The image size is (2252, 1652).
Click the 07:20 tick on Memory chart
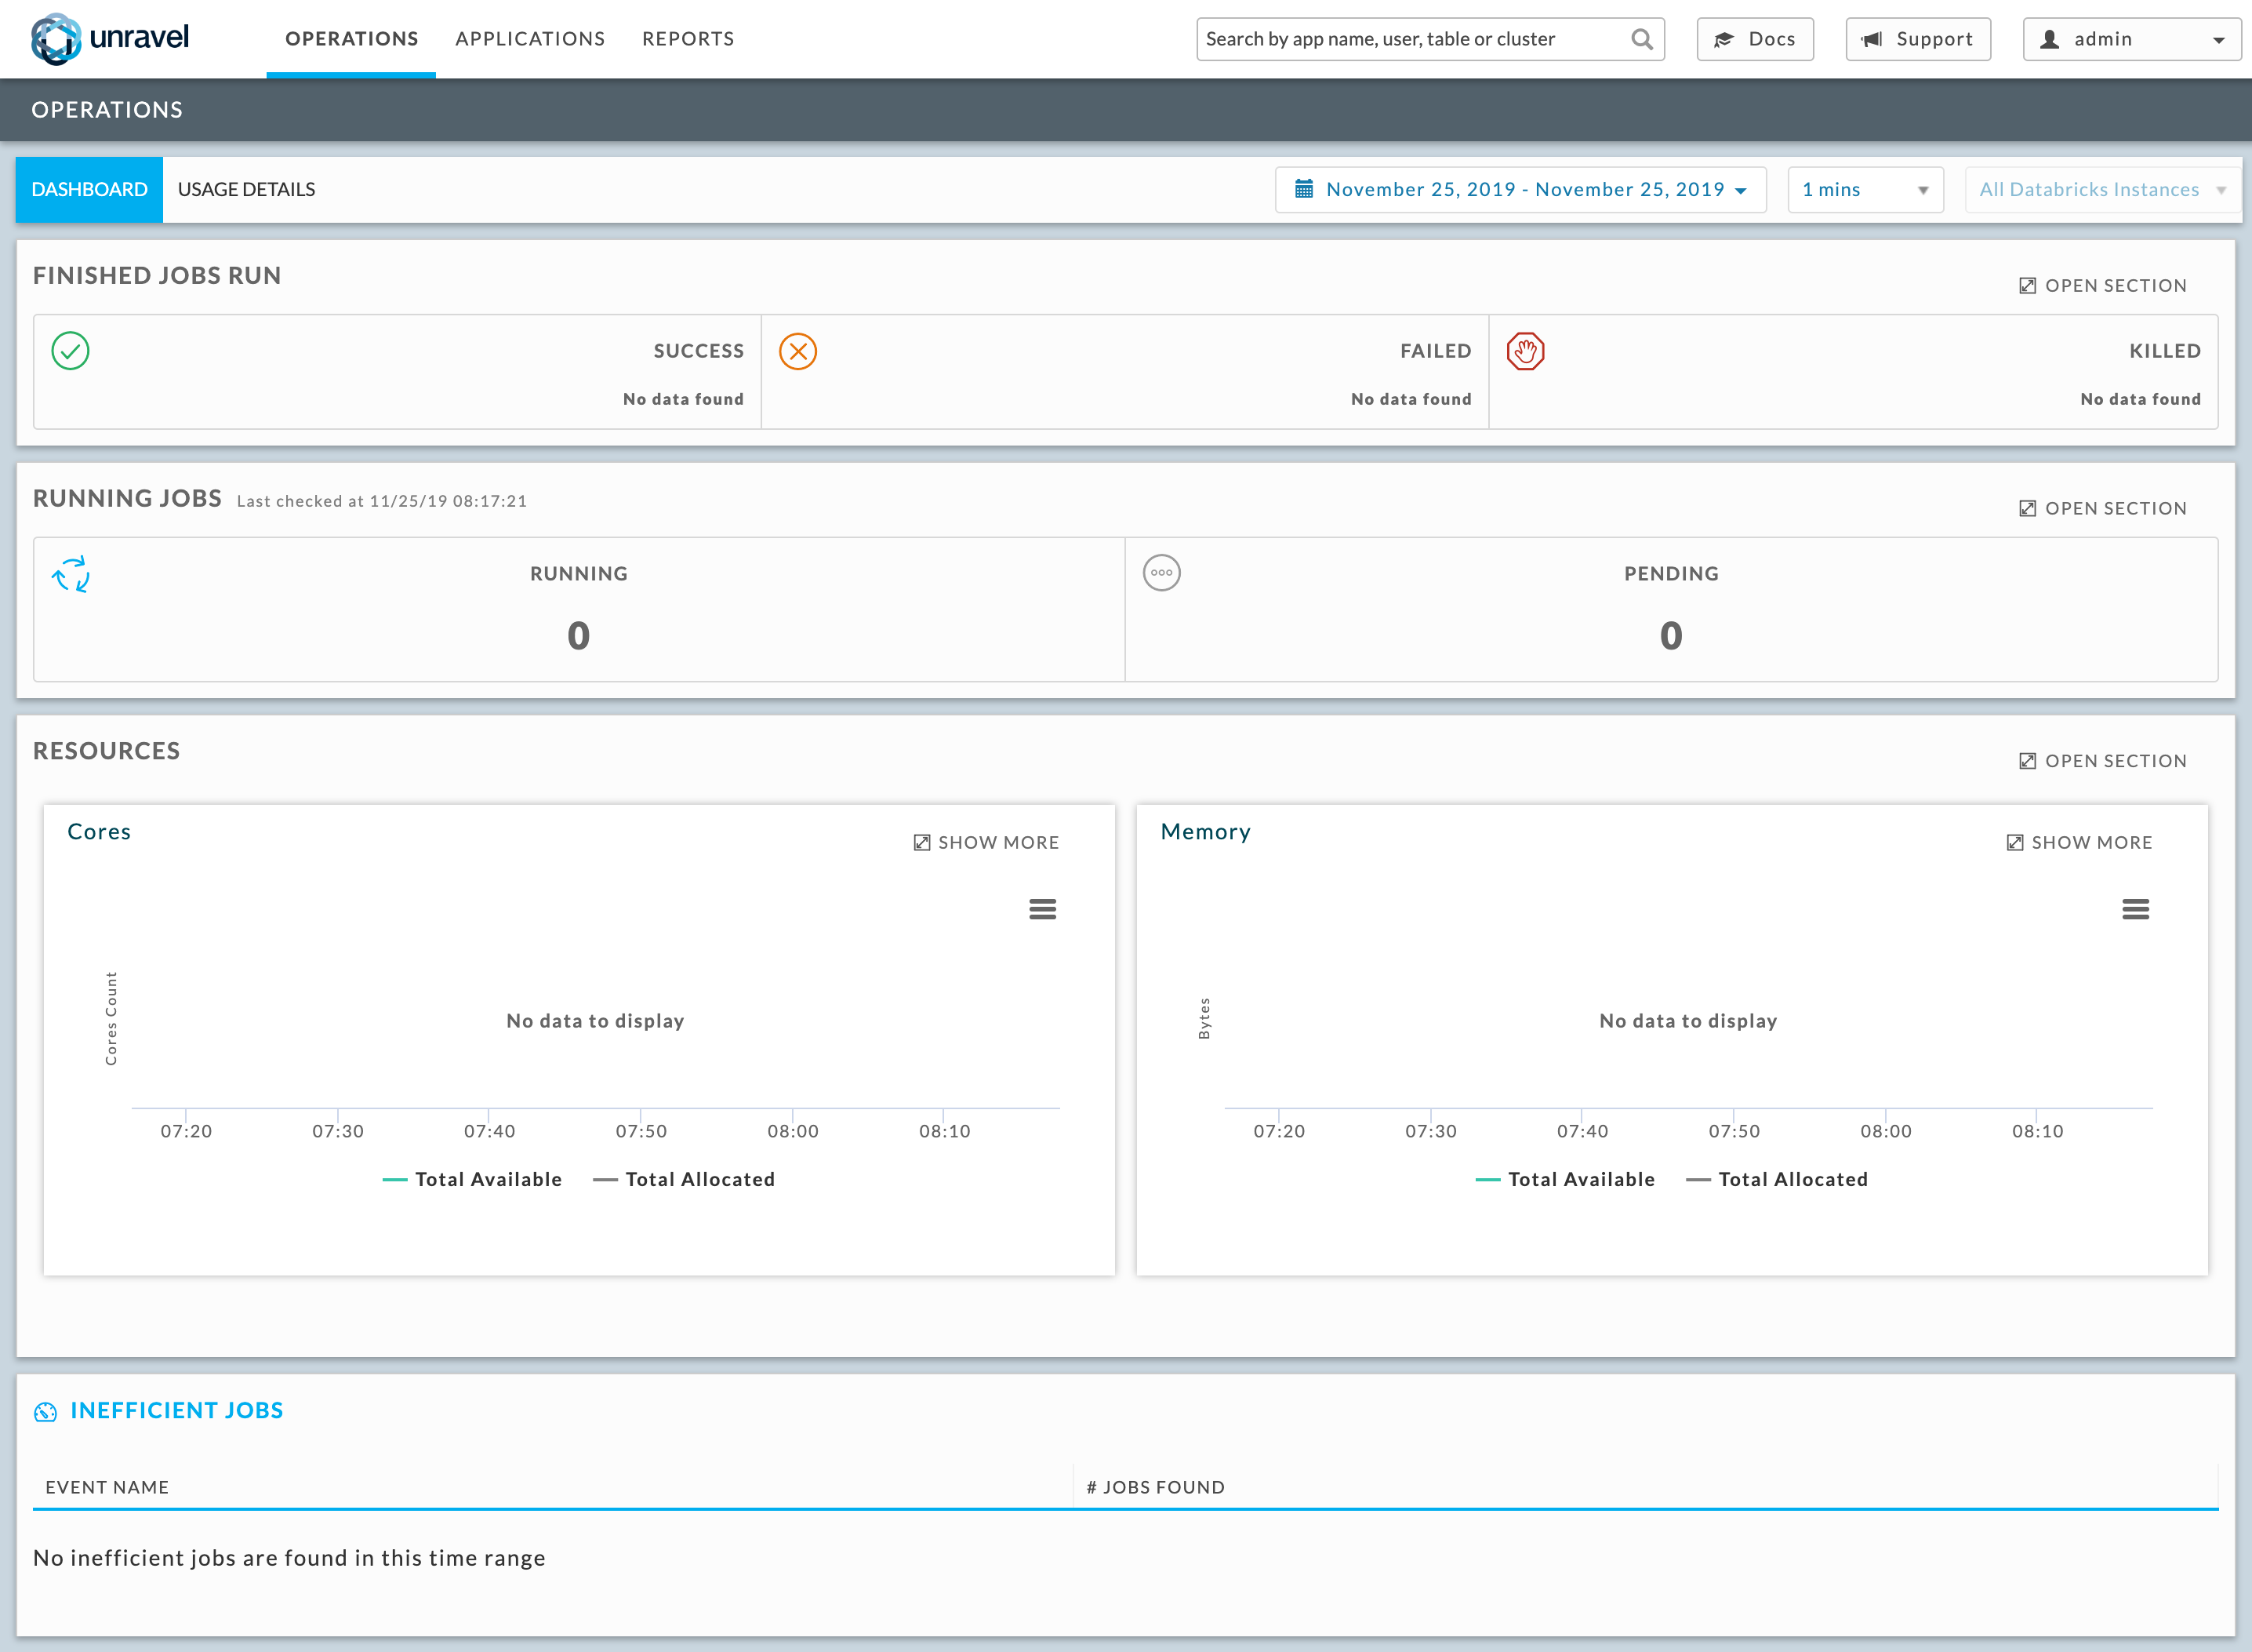pyautogui.click(x=1280, y=1131)
